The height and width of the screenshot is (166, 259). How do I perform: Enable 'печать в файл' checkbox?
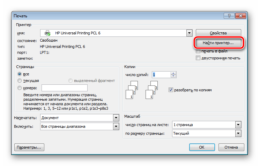198,51
